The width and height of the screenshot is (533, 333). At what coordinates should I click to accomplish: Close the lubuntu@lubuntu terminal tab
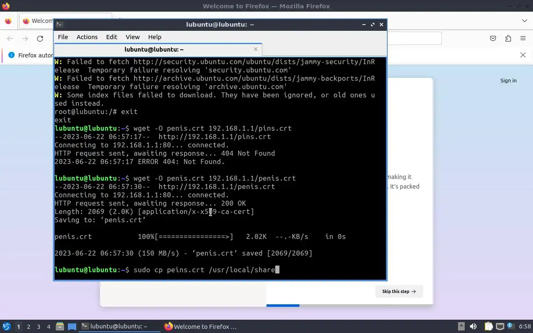(x=256, y=49)
